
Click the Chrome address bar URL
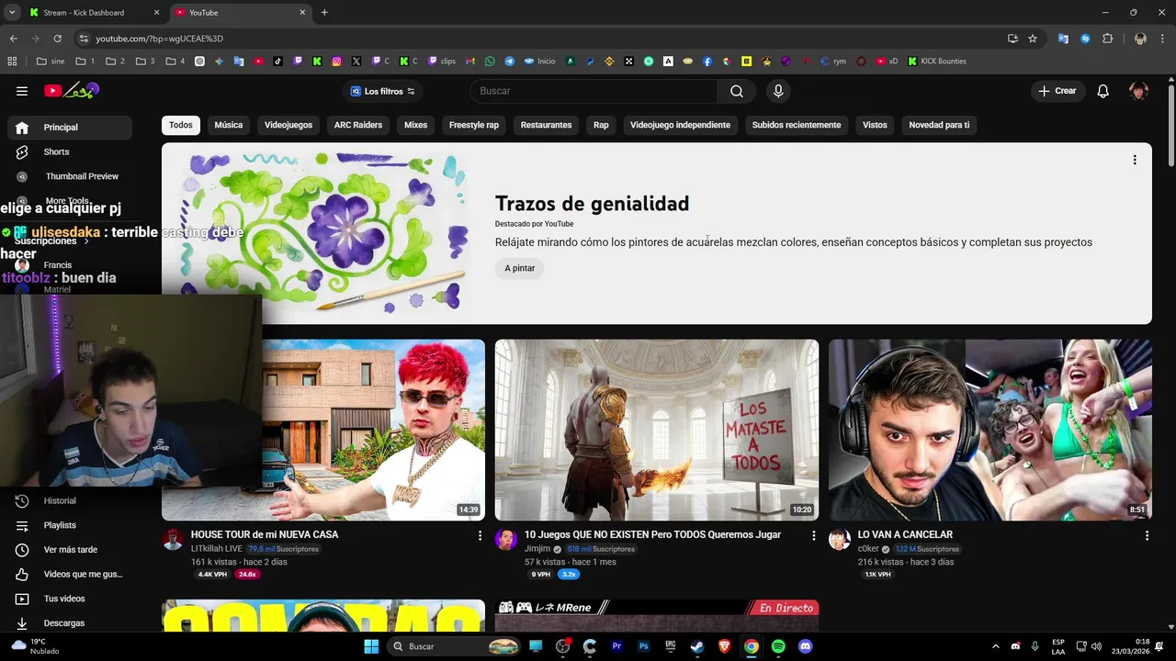pyautogui.click(x=160, y=39)
